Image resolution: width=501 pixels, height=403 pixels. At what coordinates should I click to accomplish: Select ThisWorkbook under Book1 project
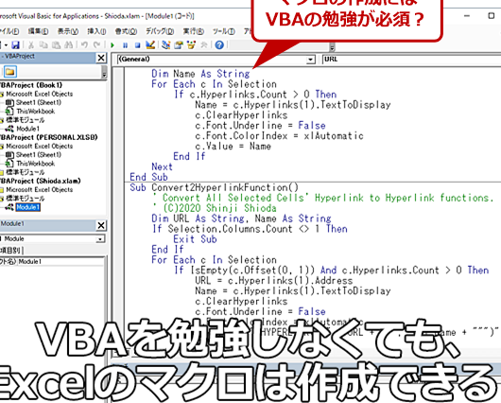click(36, 112)
